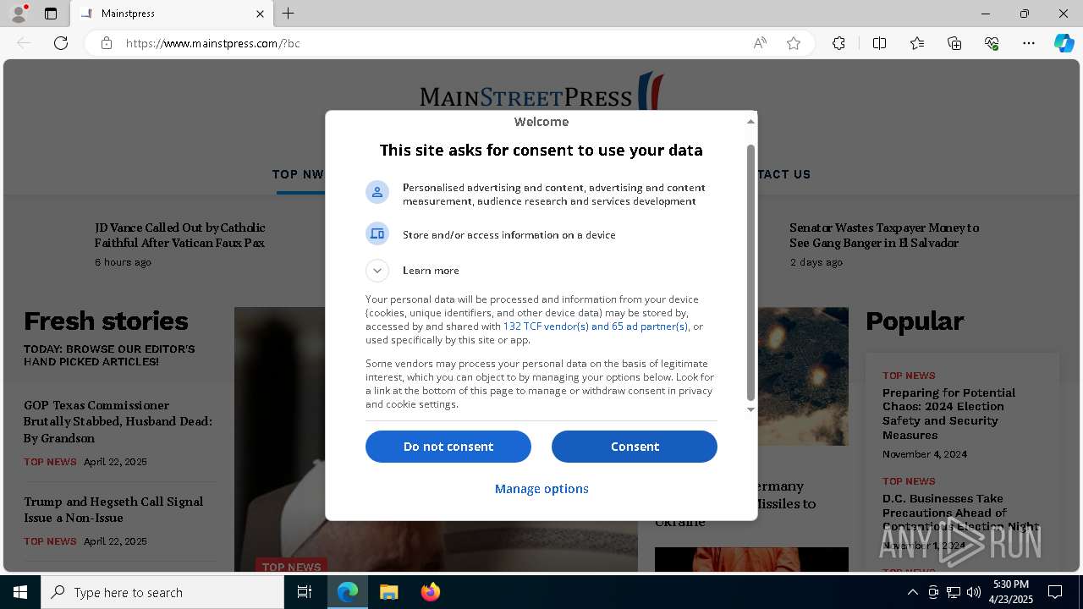Open Senator Wastes Taxpayer Money article
The width and height of the screenshot is (1083, 609).
884,235
